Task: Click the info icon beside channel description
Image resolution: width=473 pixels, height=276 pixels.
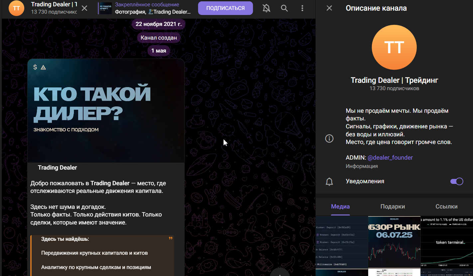Action: pos(329,138)
